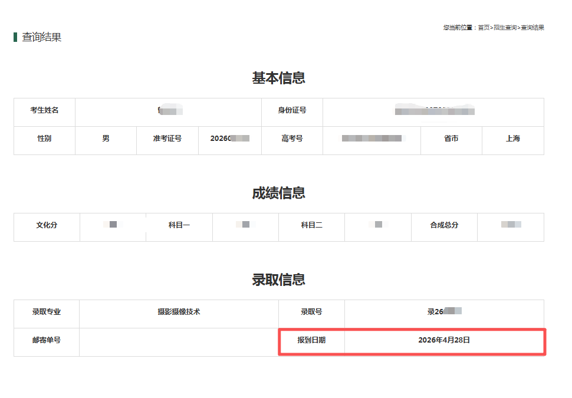Click the empty 邮寄单号 value cell
Image resolution: width=572 pixels, height=398 pixels.
click(179, 342)
